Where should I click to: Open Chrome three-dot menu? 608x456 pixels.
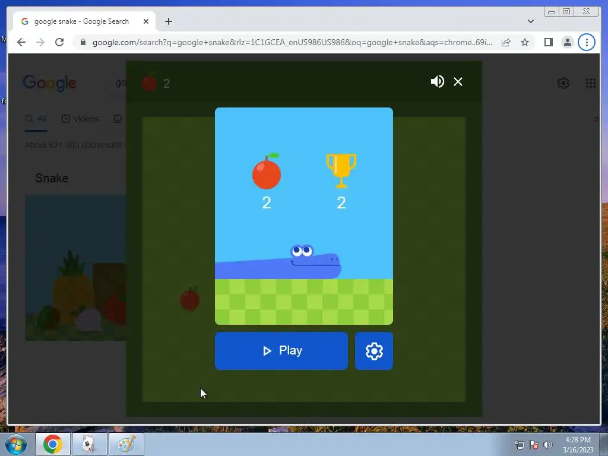click(587, 42)
